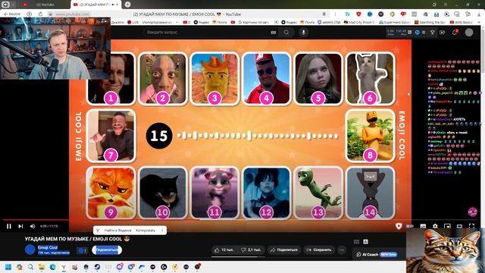Screen dimensions: 485x273
Task: Like the video with 12 тыс. likes
Action: [224, 249]
